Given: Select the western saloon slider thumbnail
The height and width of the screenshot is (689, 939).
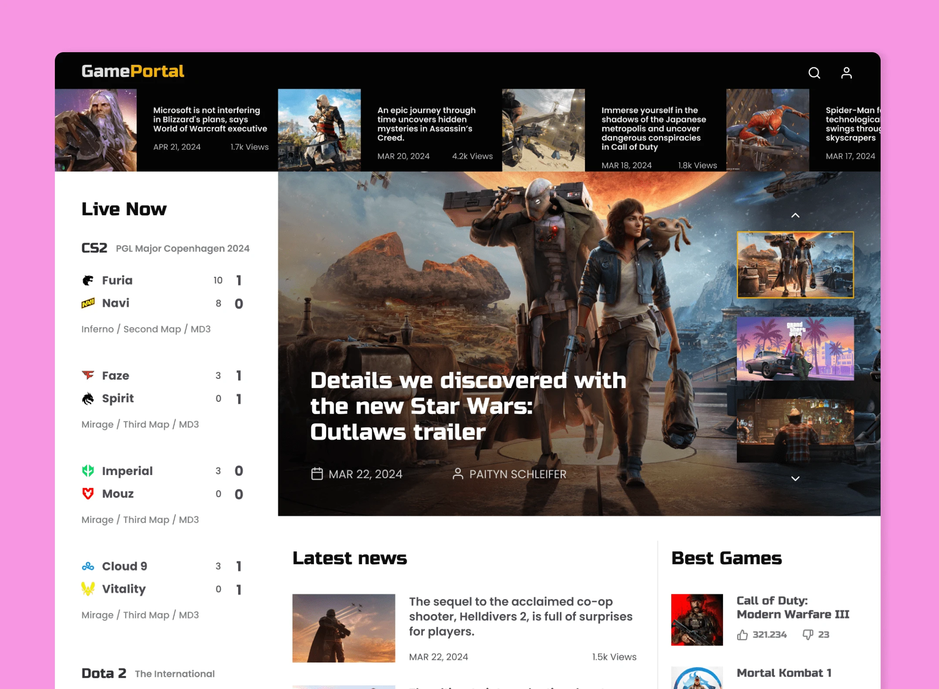Looking at the screenshot, I should tap(795, 431).
